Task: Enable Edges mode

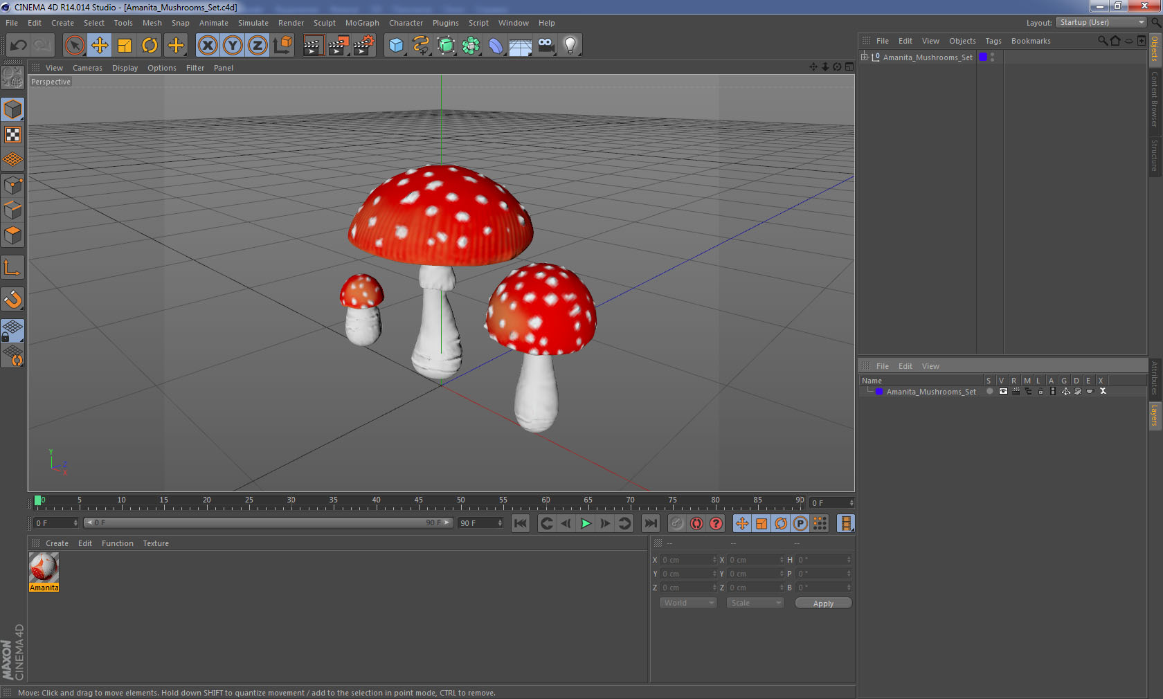Action: (12, 210)
